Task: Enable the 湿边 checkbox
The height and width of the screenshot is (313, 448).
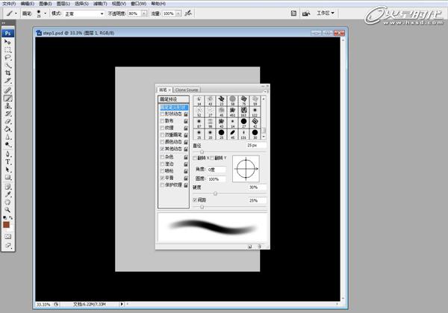Action: pos(162,164)
